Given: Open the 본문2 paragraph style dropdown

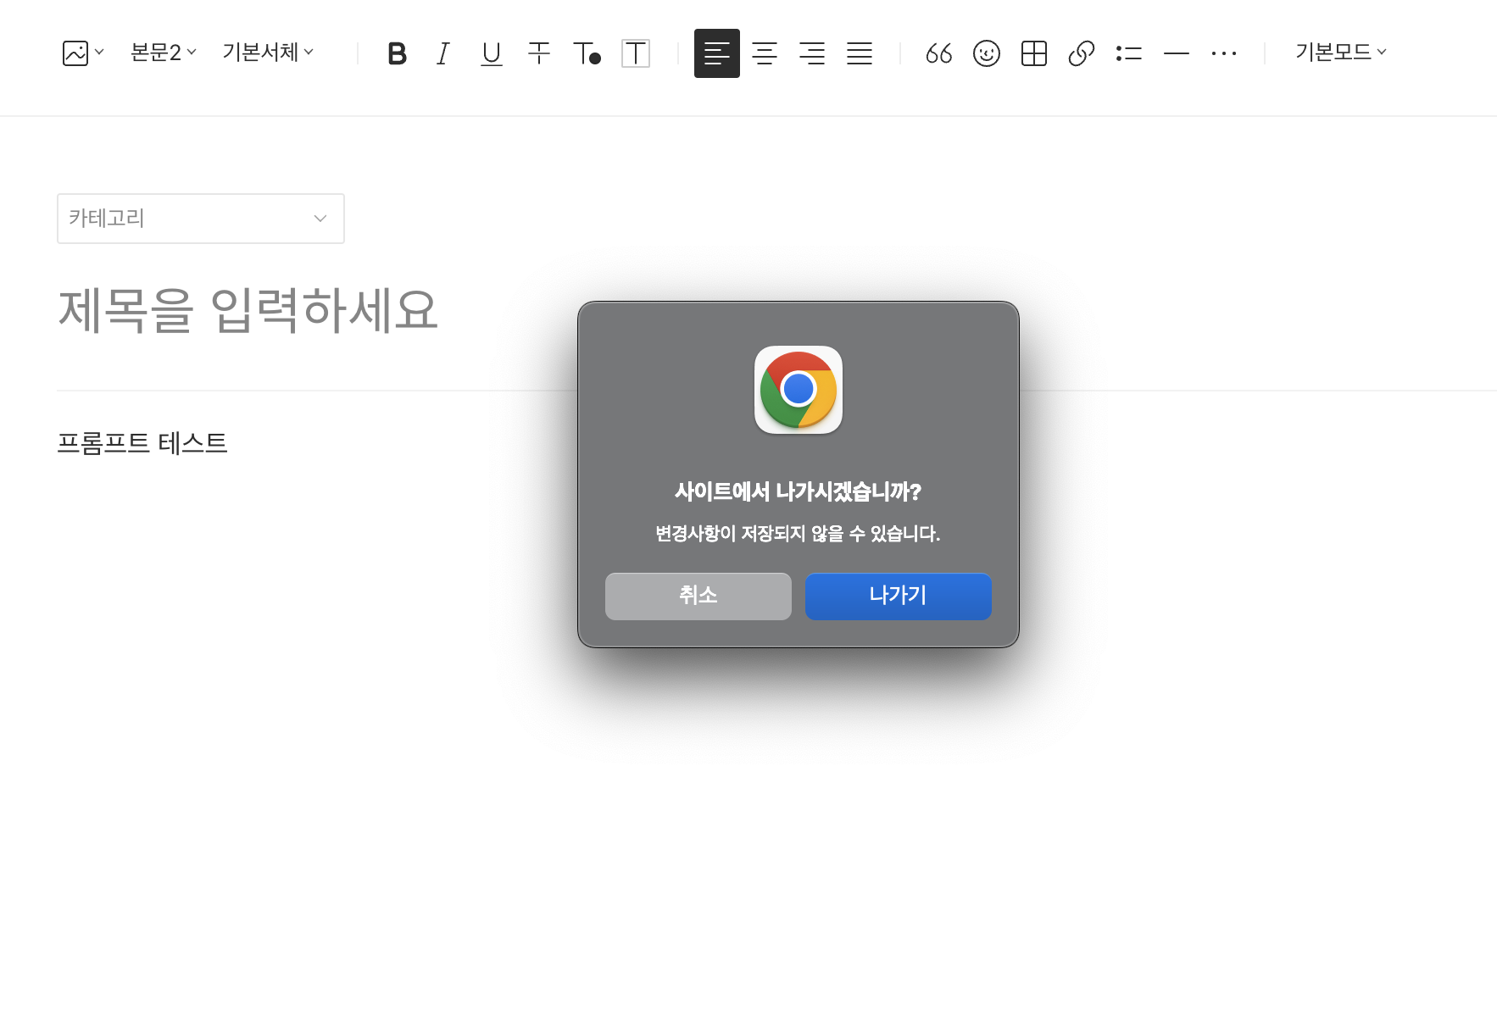Looking at the screenshot, I should pyautogui.click(x=164, y=53).
